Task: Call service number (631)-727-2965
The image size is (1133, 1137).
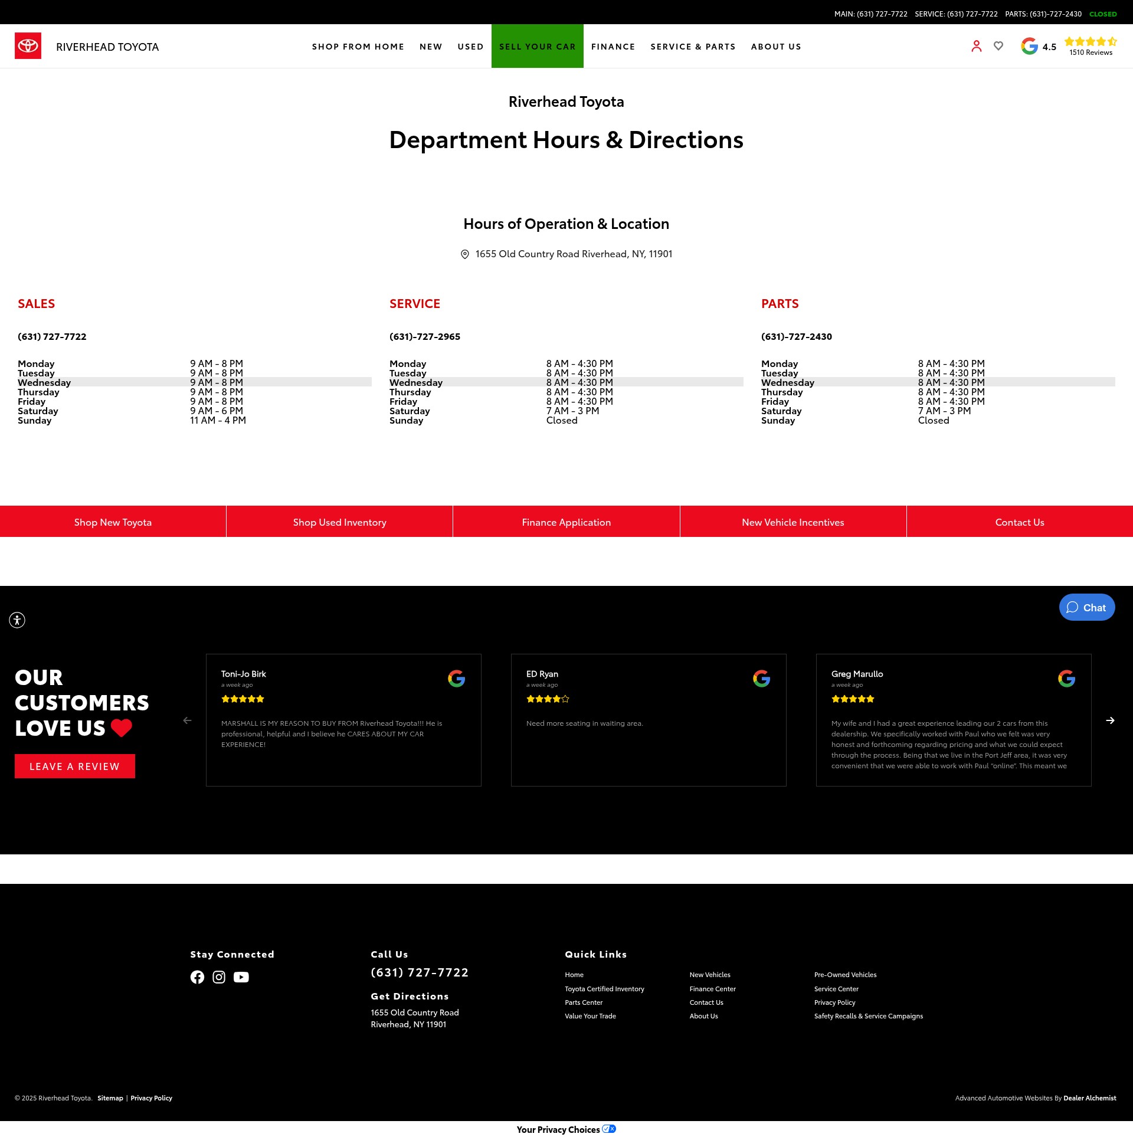Action: tap(425, 336)
